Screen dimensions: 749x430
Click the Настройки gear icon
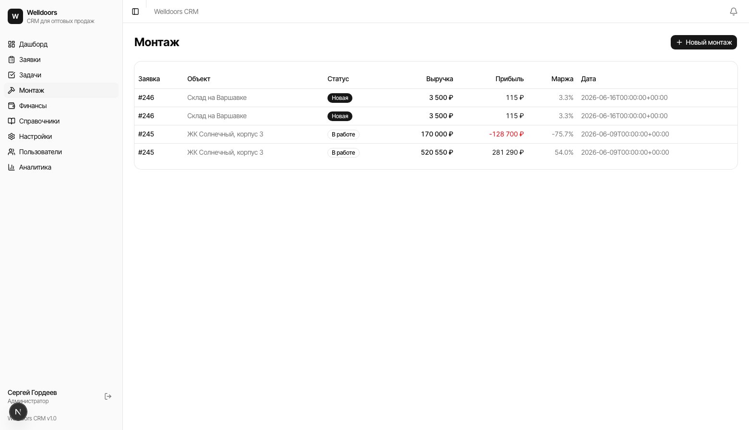pos(12,136)
